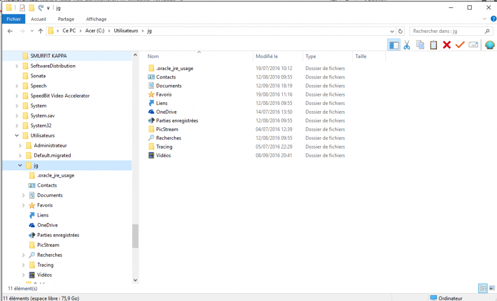Sort files by the Modifié le column
The height and width of the screenshot is (301, 497).
point(267,57)
